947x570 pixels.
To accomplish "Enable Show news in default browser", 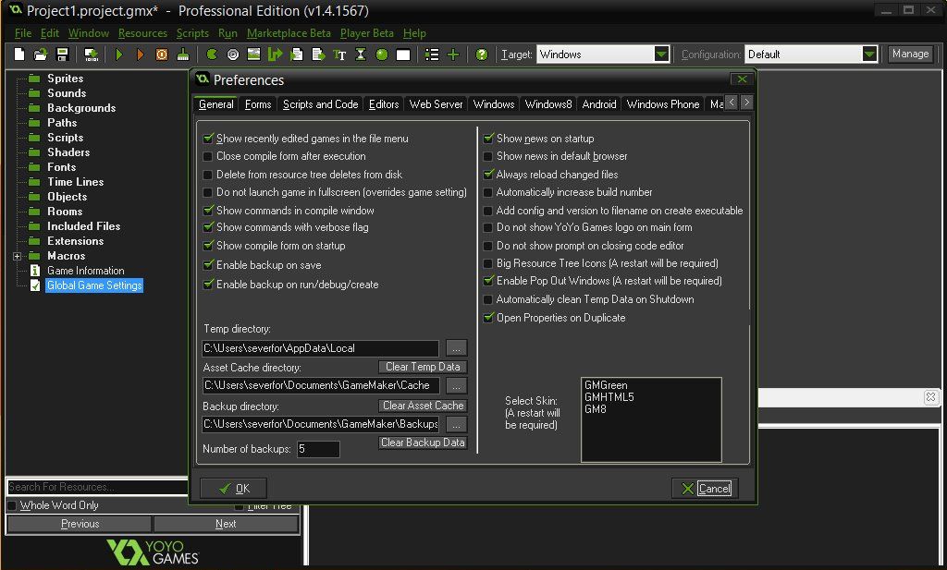I will point(487,156).
